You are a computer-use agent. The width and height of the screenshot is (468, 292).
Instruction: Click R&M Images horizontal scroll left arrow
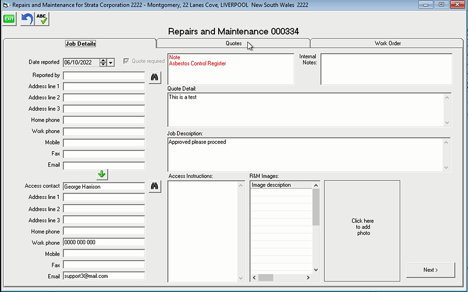coord(254,278)
